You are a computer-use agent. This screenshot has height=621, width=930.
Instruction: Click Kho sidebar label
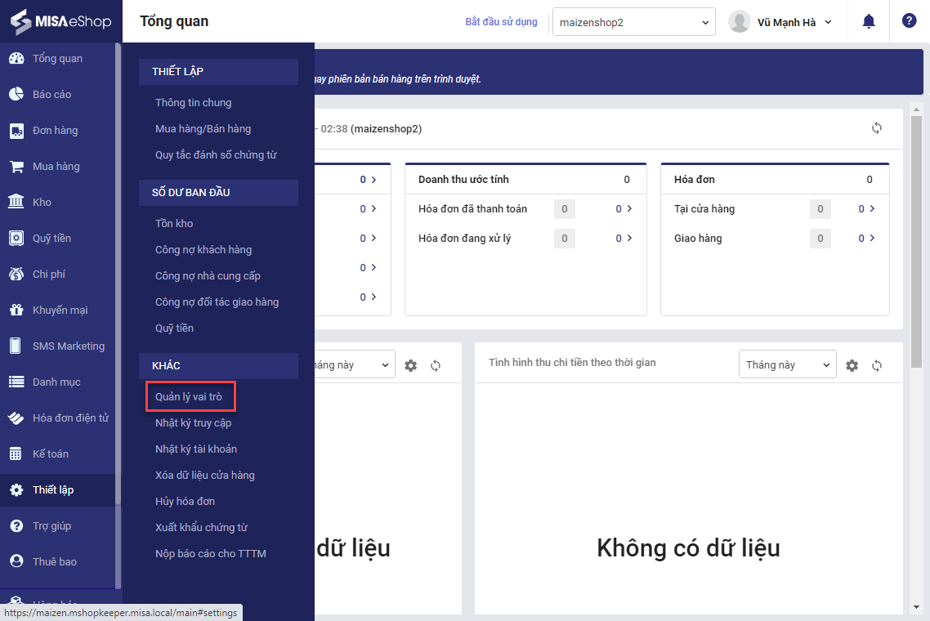point(42,203)
